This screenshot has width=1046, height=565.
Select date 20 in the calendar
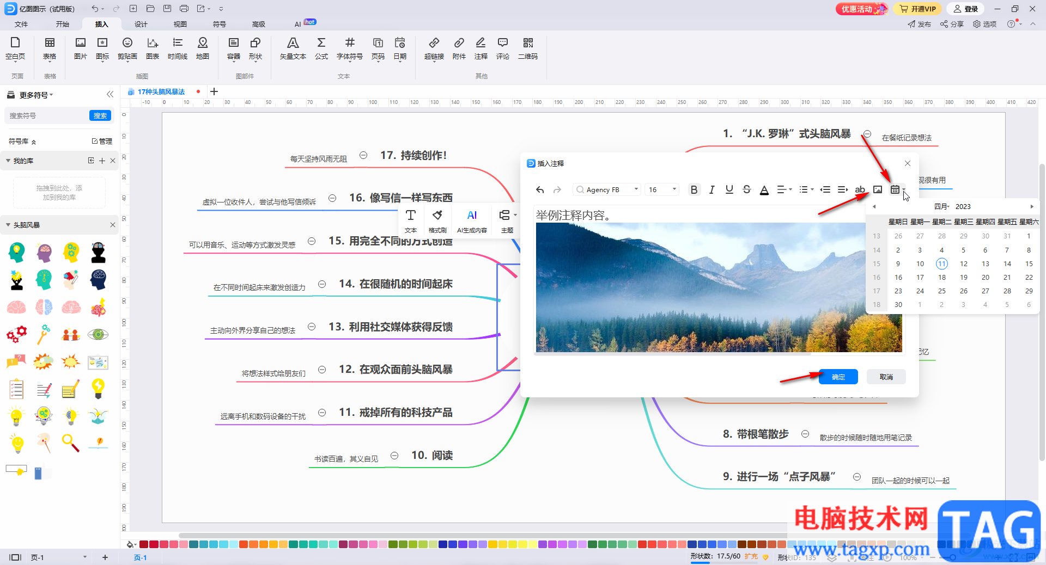coord(986,278)
